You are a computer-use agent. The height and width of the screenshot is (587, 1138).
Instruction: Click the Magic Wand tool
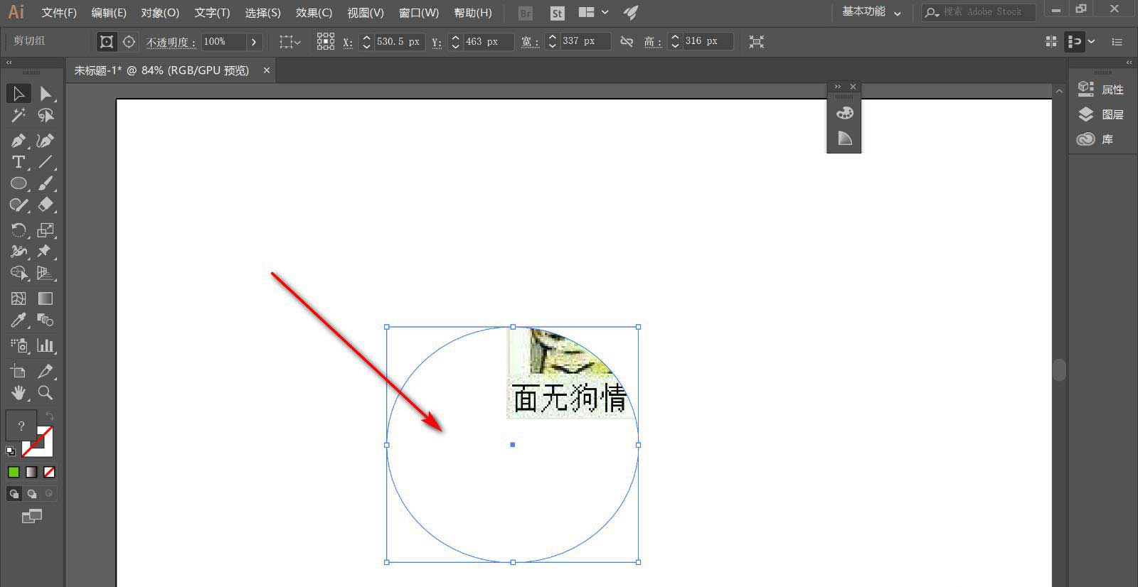[18, 115]
